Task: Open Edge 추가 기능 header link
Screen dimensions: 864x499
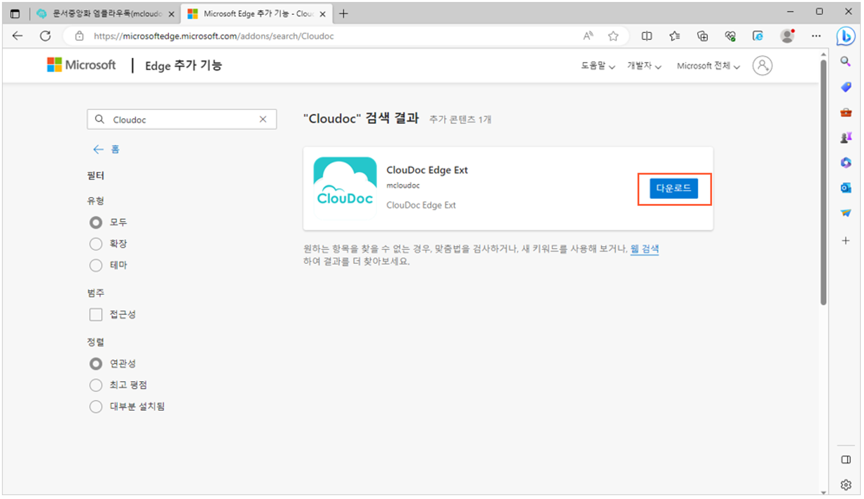Action: 183,66
